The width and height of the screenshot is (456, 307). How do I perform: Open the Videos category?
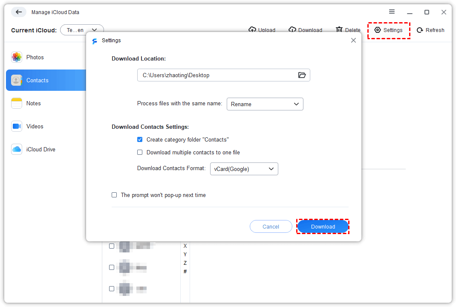(x=46, y=126)
